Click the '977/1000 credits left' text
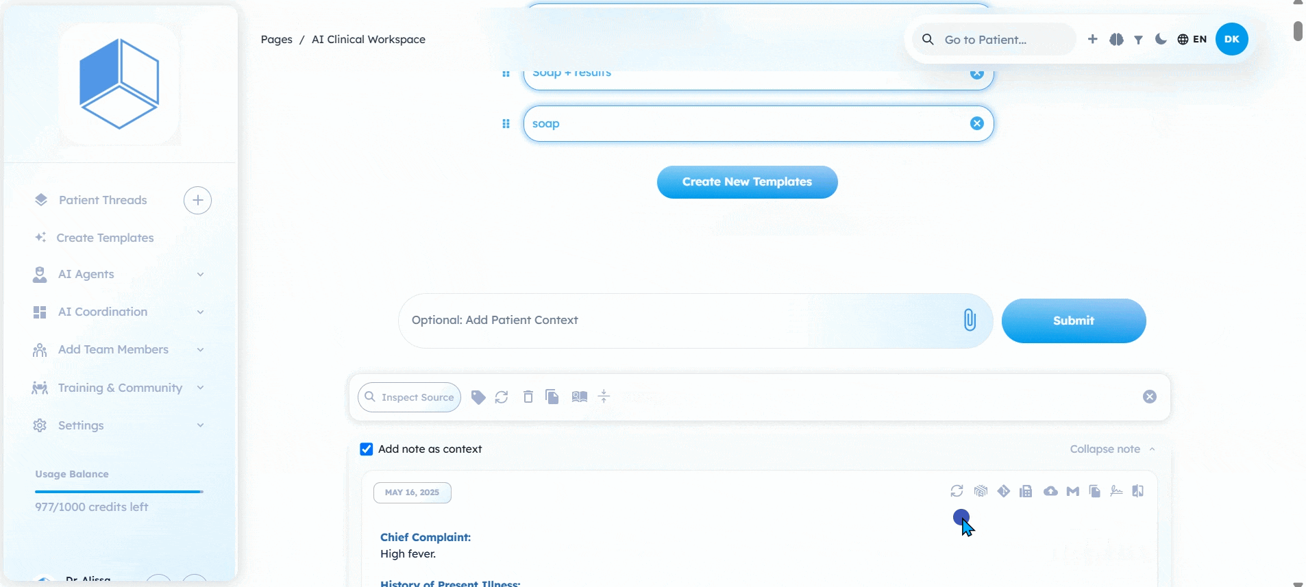Viewport: 1306px width, 587px height. [x=92, y=507]
